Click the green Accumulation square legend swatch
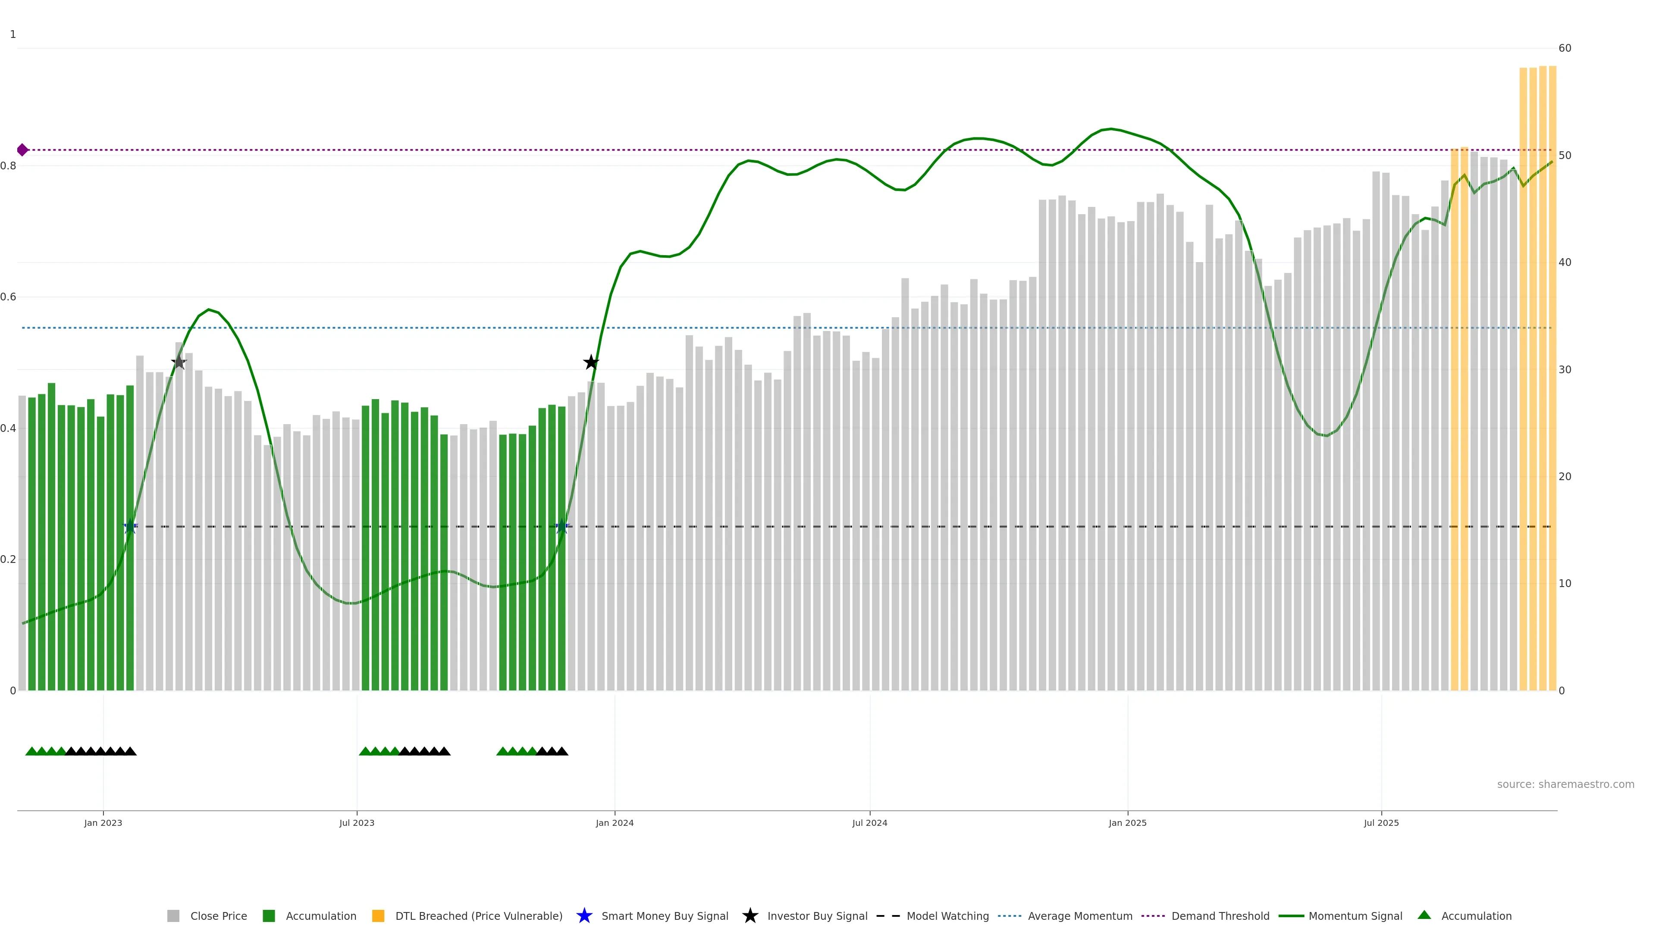Screen dimensions: 1656x931 point(269,916)
